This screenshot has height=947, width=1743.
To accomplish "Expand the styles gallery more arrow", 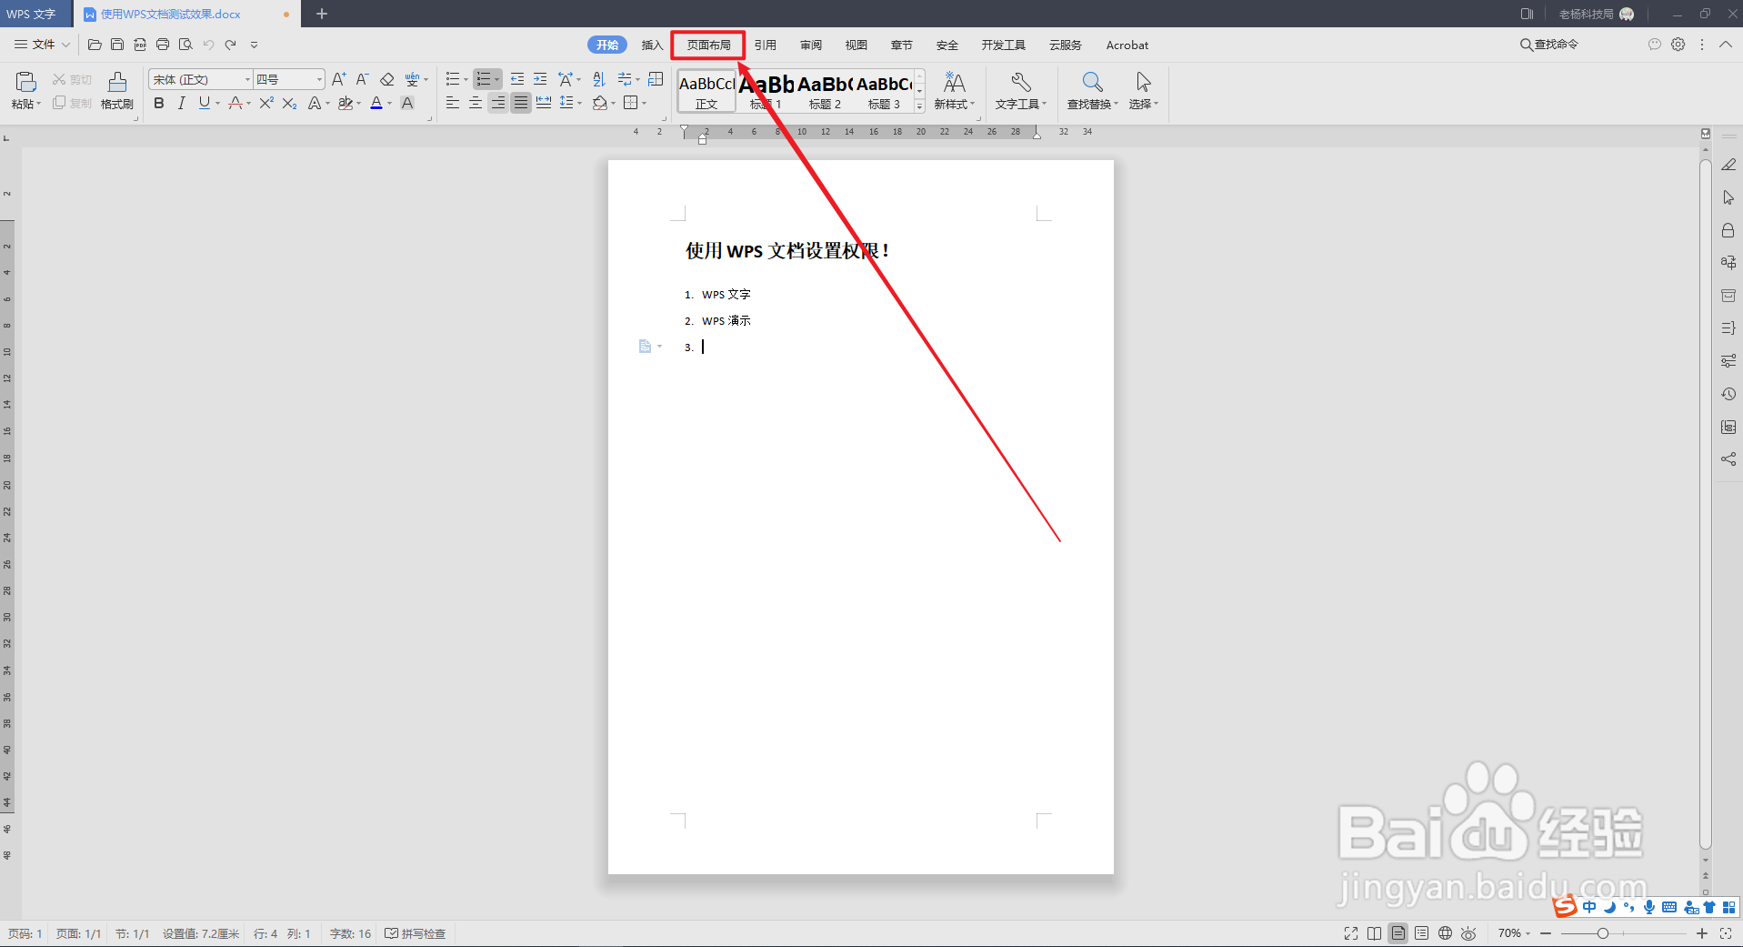I will tap(919, 106).
